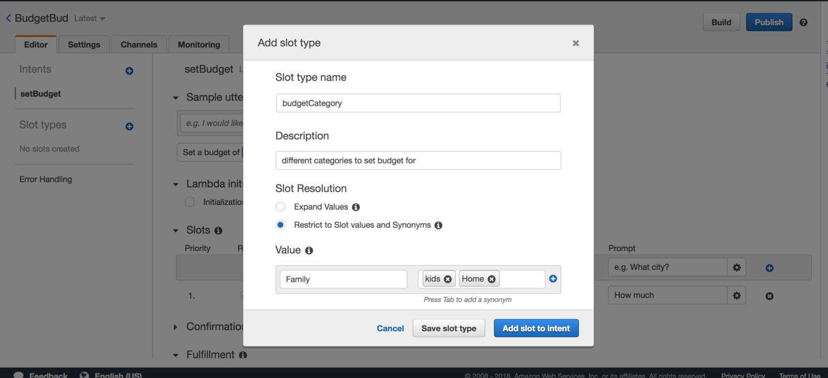
Task: Select the Expand Values radio button
Action: tap(280, 207)
